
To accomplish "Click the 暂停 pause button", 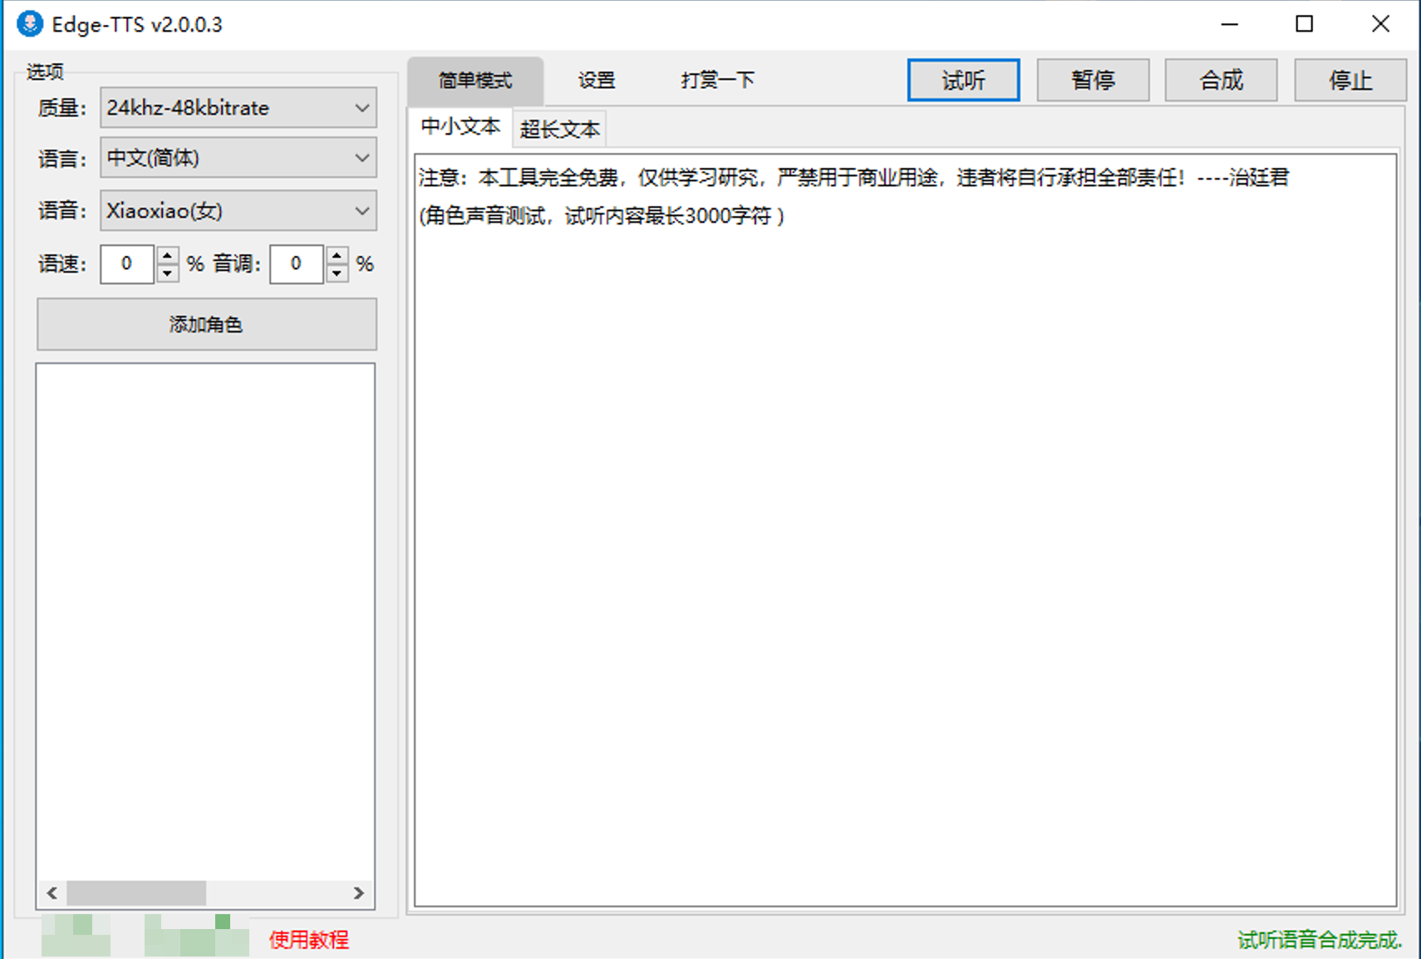I will coord(1093,81).
